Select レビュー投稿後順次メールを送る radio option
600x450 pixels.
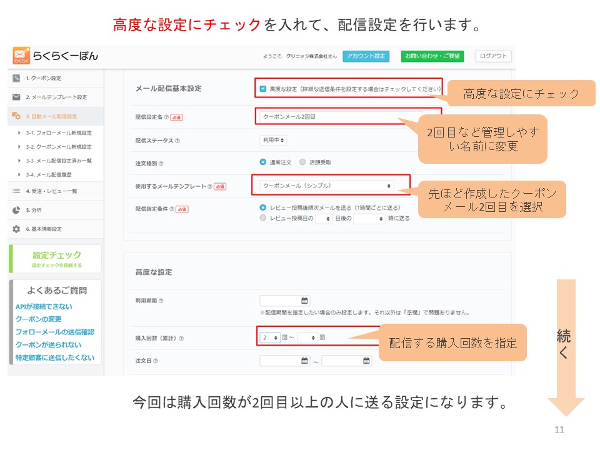pyautogui.click(x=263, y=207)
